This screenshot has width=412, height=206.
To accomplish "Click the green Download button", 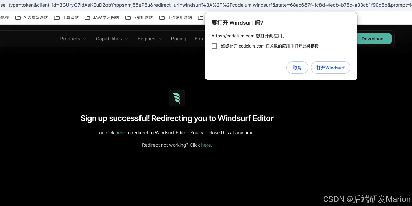I will pyautogui.click(x=372, y=39).
